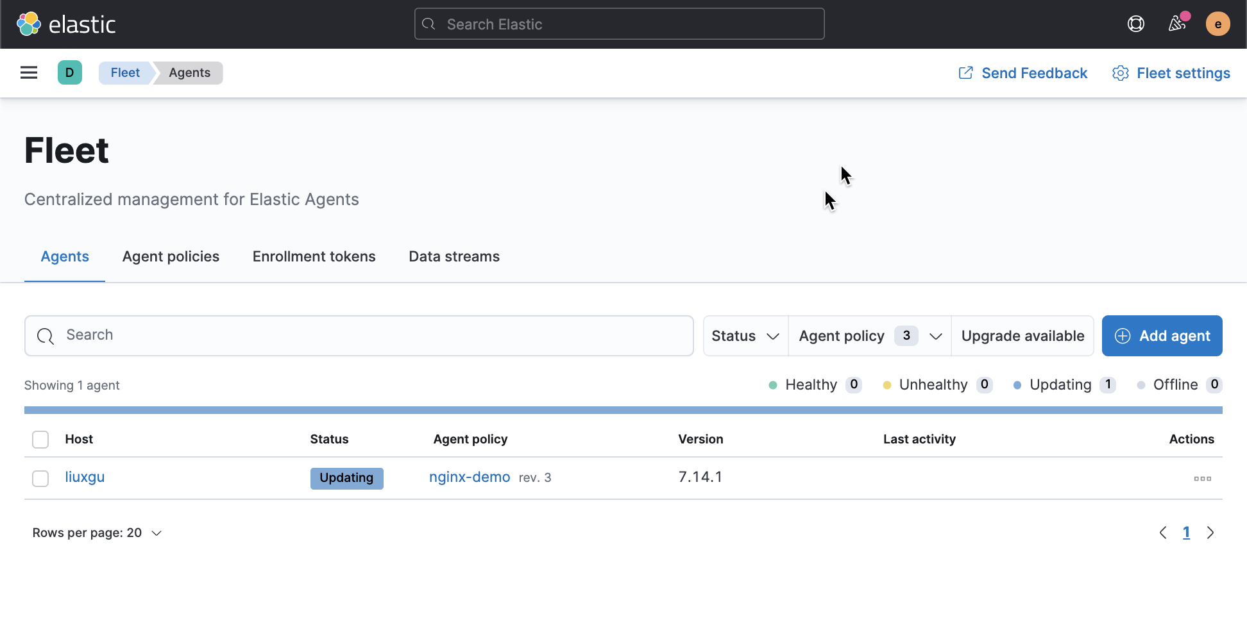Check the liuxgu agent checkbox
This screenshot has height=637, width=1247.
tap(40, 479)
